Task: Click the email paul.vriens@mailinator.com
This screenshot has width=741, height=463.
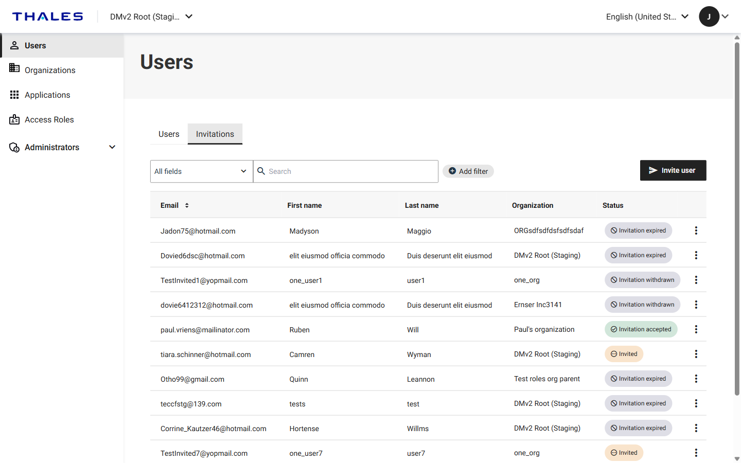Action: [x=205, y=330]
